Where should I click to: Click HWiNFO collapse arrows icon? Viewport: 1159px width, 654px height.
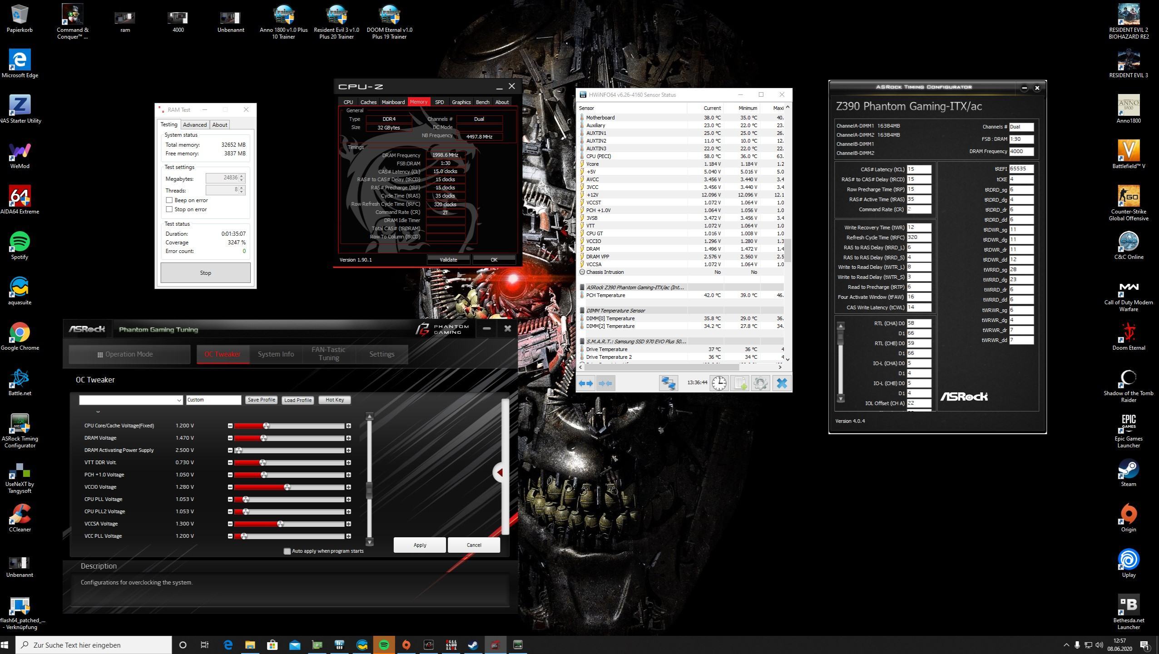(x=605, y=383)
